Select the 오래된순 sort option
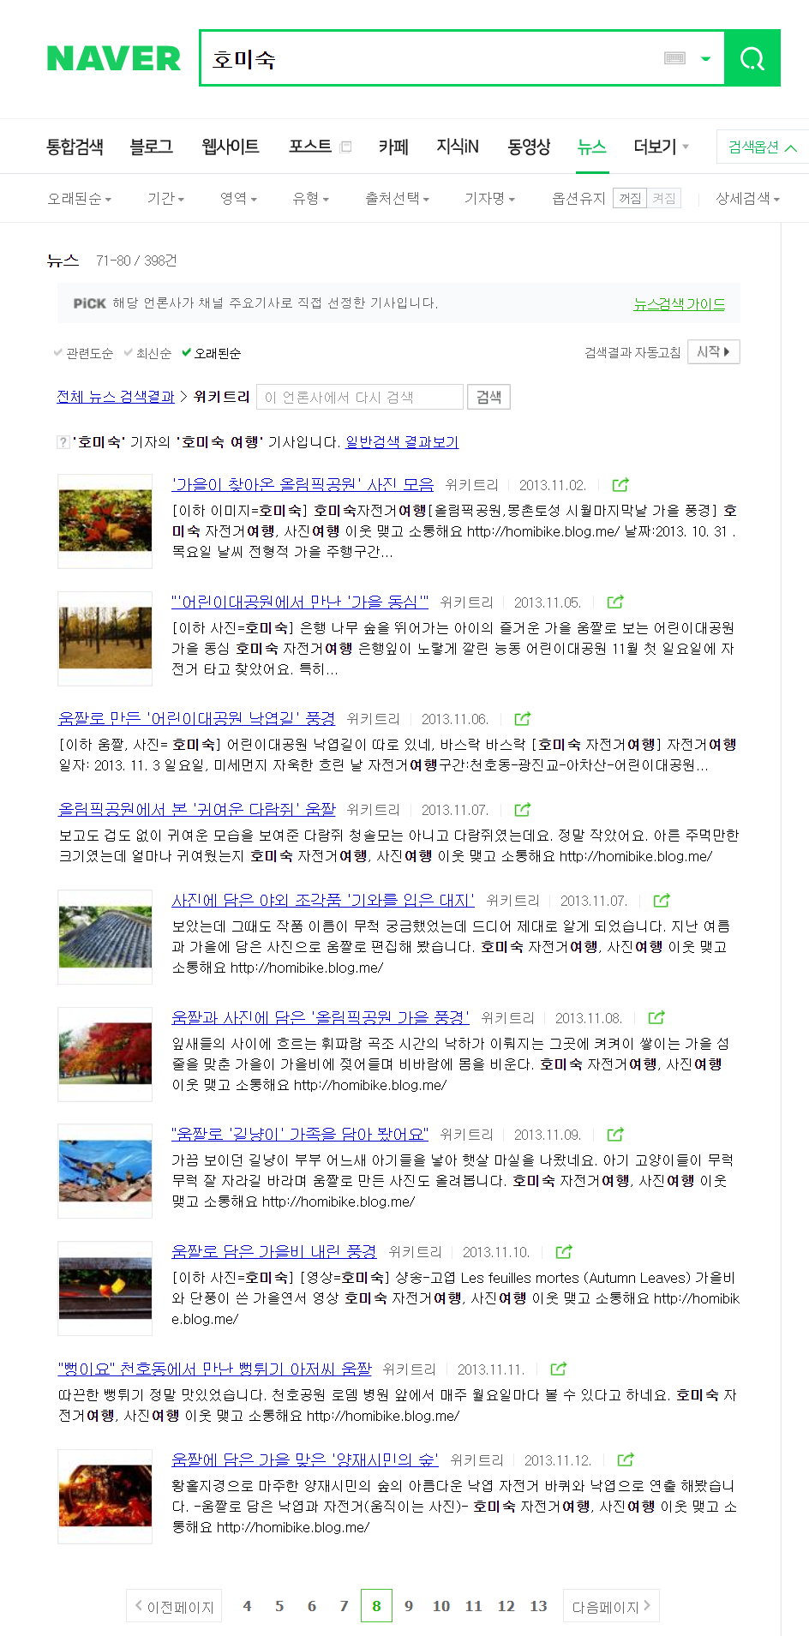 coord(212,353)
